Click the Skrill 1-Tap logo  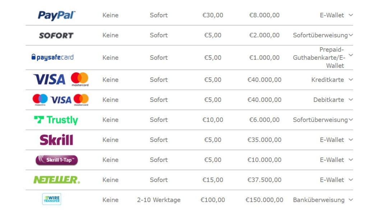point(56,160)
